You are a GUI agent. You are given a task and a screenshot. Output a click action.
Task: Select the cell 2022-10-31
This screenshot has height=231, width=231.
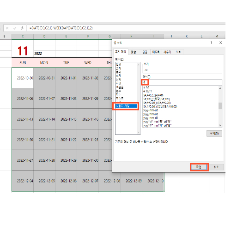click(44, 78)
